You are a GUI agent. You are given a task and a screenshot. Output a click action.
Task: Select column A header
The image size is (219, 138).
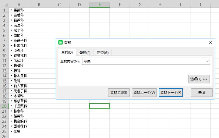coord(19,5)
